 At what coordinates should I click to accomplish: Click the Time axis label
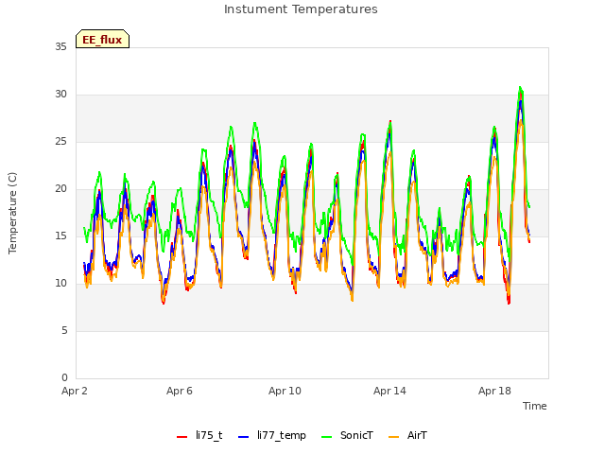(x=535, y=406)
